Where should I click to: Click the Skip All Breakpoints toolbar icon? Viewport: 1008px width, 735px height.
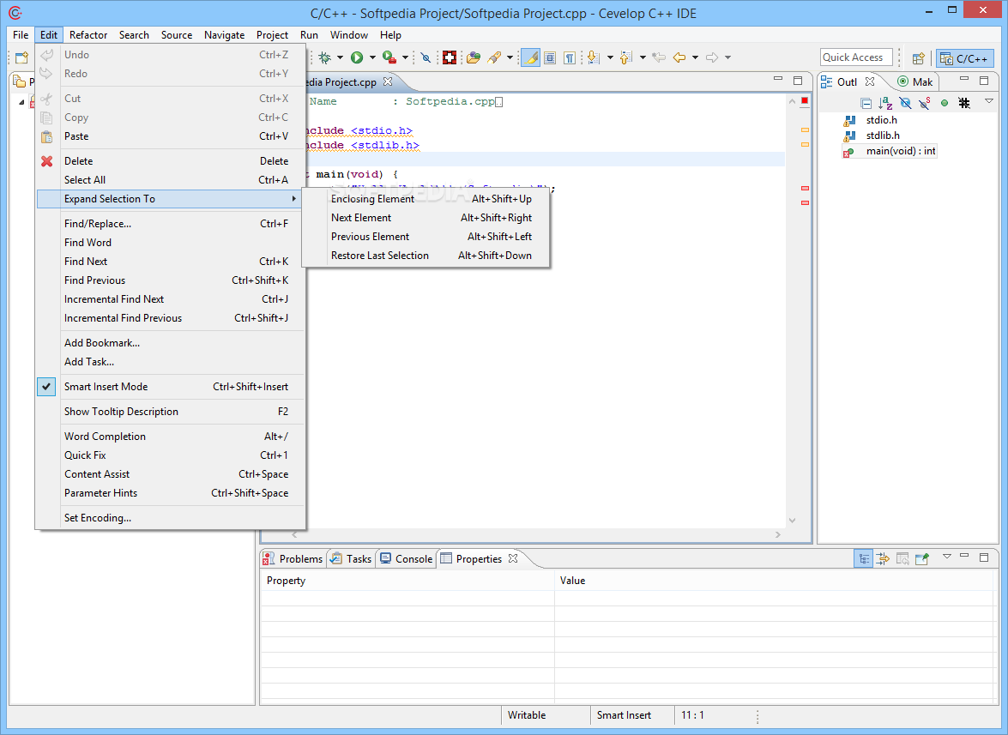point(425,57)
